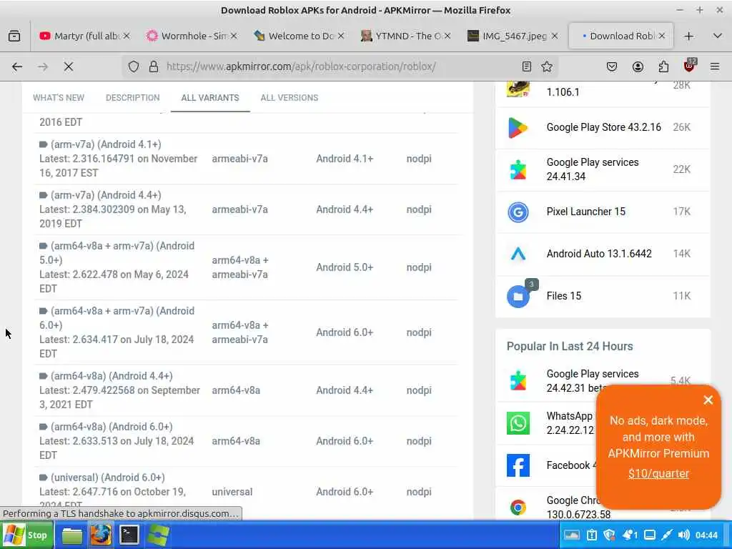Click the volume speaker tray icon

684,535
